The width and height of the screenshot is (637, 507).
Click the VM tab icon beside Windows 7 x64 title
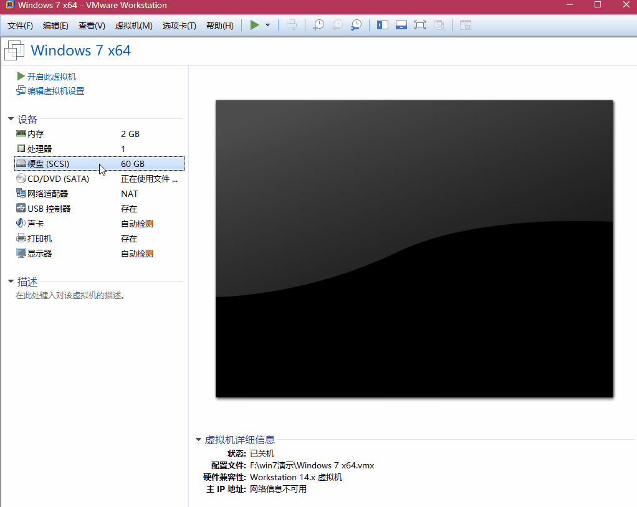coord(14,50)
